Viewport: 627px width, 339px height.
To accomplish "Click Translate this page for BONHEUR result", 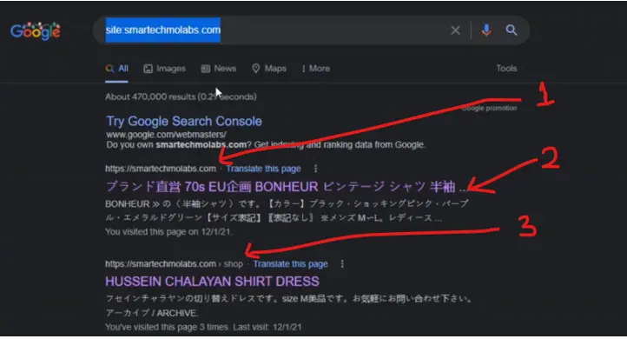I will coord(263,169).
